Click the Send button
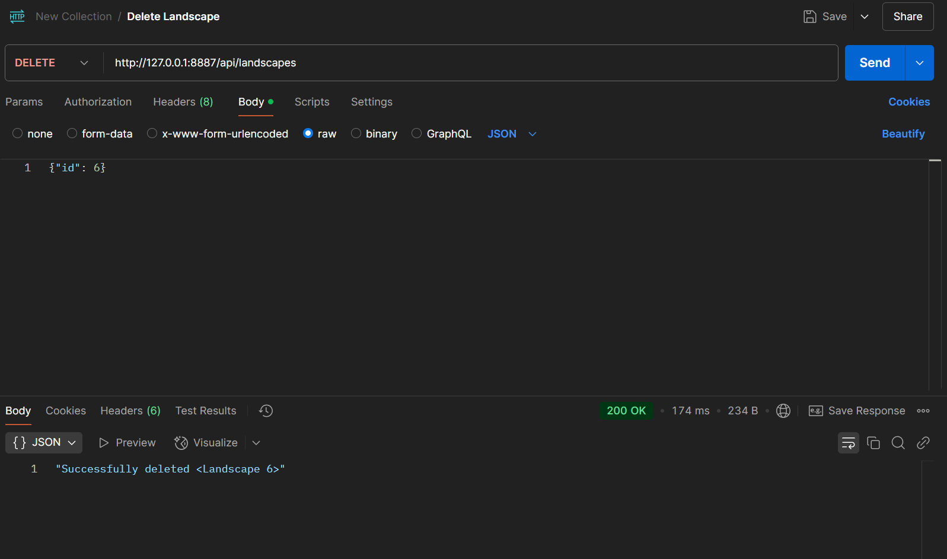 875,63
